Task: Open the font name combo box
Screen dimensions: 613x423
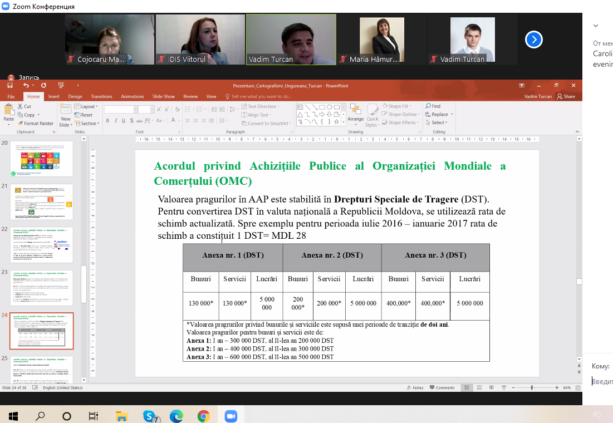Action: coord(121,110)
